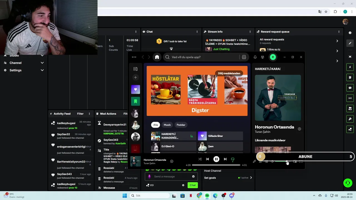Open lyrics microphone icon in player
This screenshot has height=200, width=356.
click(x=254, y=161)
